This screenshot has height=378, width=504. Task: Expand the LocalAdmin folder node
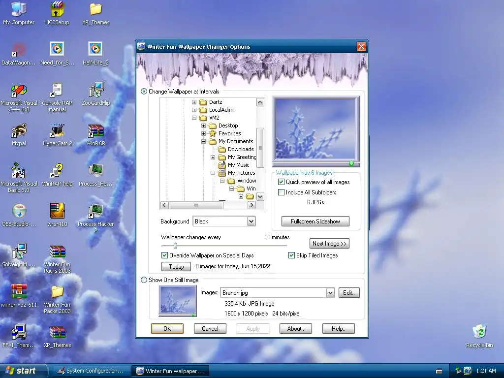[x=194, y=110]
